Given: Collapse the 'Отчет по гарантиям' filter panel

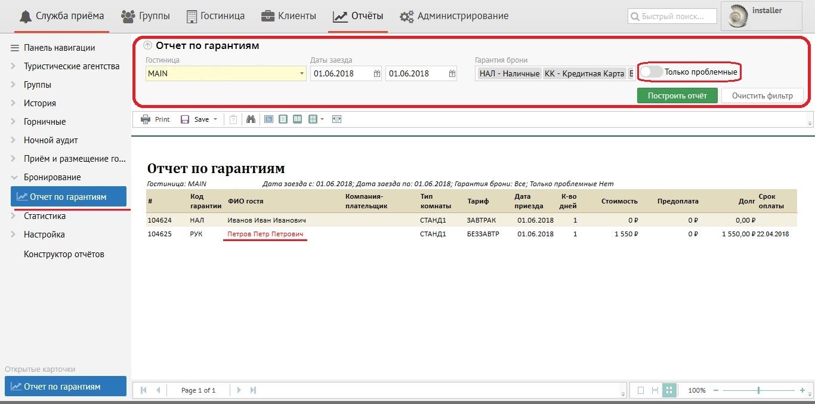Looking at the screenshot, I should (148, 45).
